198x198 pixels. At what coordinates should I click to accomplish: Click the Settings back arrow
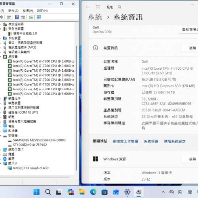pos(88,7)
